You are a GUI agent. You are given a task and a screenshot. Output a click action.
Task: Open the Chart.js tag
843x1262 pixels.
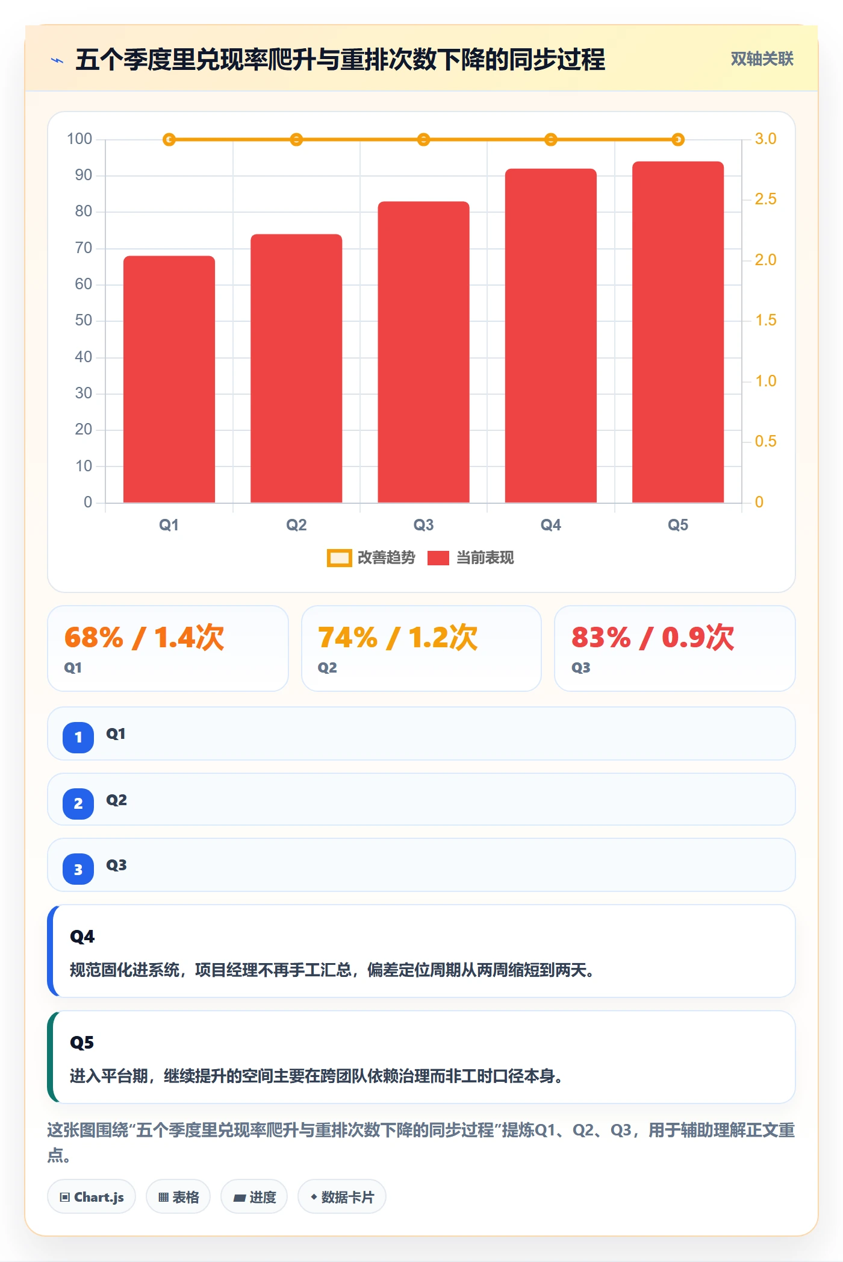point(92,1197)
